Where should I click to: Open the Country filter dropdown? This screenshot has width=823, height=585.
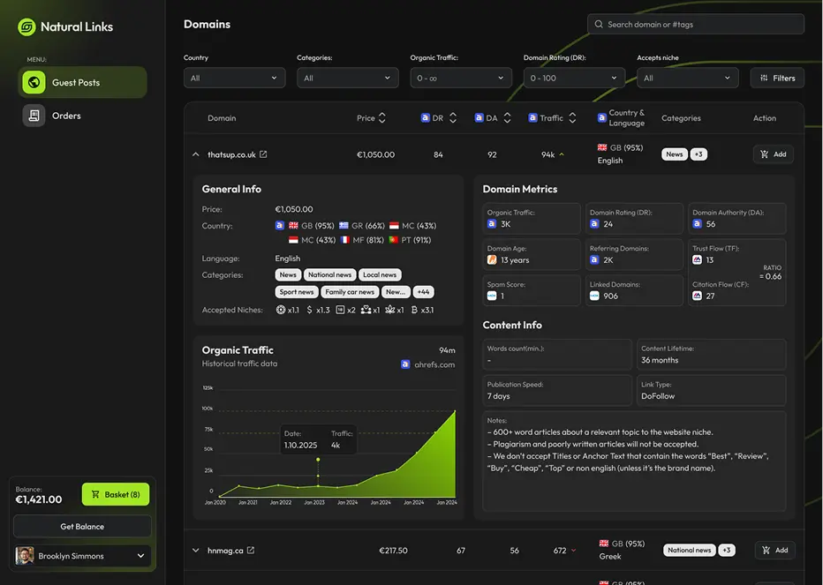234,79
